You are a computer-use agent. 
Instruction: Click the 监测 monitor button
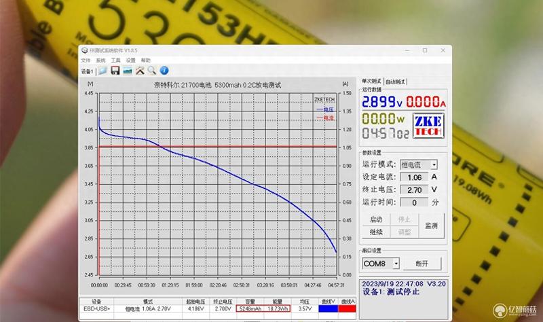point(431,226)
